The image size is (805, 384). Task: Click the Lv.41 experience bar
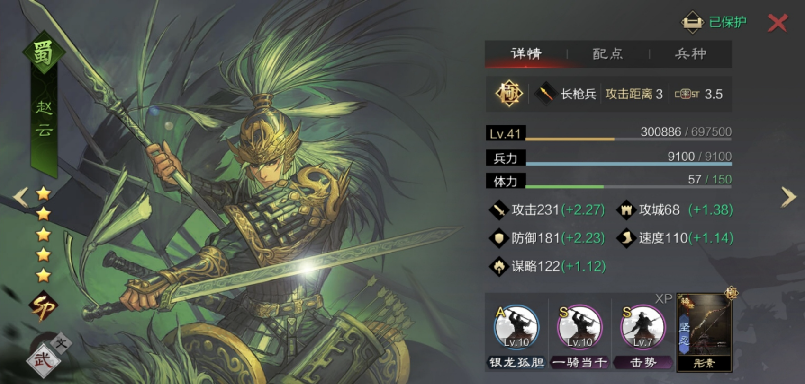click(609, 133)
